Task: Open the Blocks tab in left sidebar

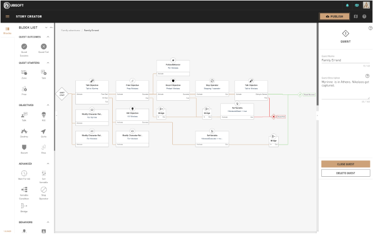Action: click(7, 31)
